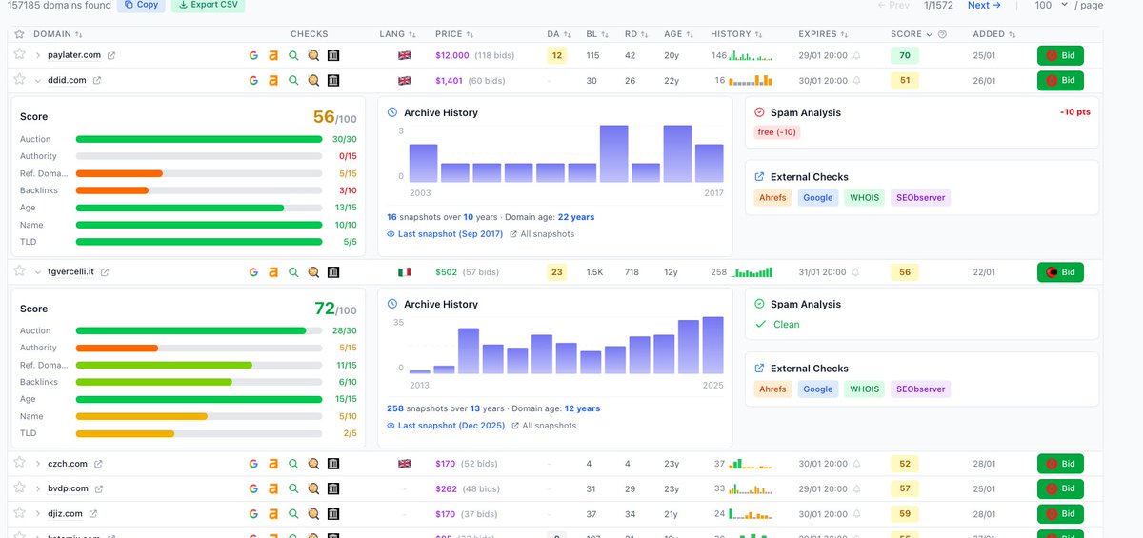Click green magnifier check for tgvercelli.it

(x=293, y=271)
